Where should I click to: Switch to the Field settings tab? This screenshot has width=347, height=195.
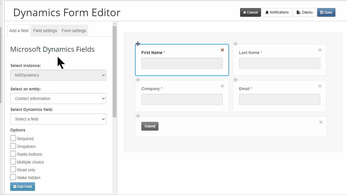pos(45,30)
